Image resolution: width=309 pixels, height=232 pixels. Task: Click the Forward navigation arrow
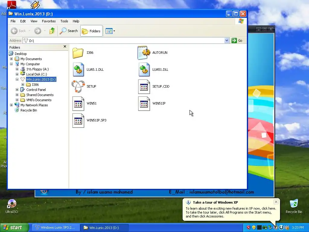coord(38,31)
